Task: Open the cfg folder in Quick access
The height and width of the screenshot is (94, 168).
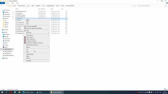Action: pyautogui.click(x=5, y=21)
